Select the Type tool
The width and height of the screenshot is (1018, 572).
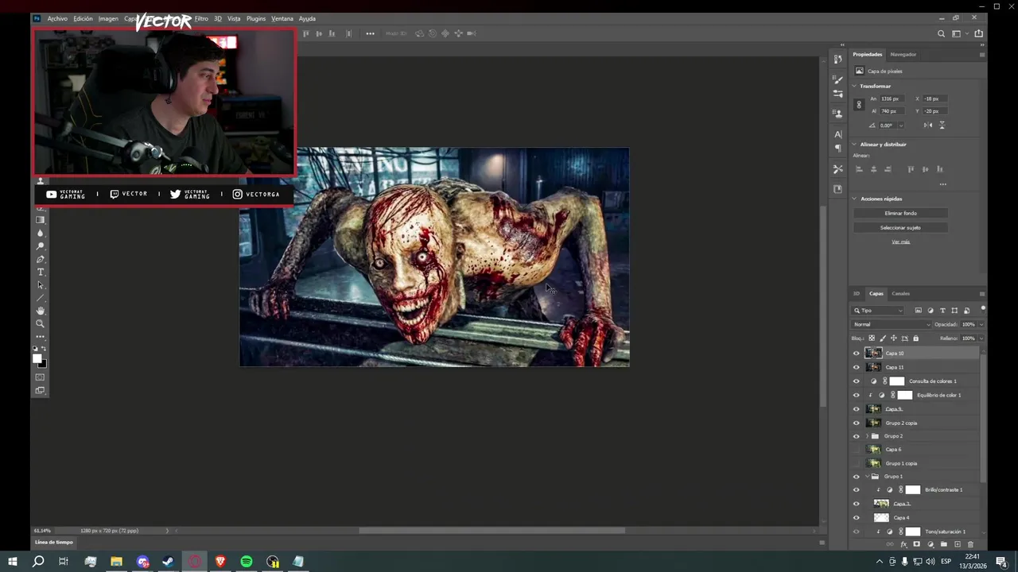coord(41,272)
